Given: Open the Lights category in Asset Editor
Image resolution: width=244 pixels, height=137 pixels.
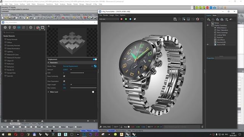Looking at the screenshot, I should 10,27.
